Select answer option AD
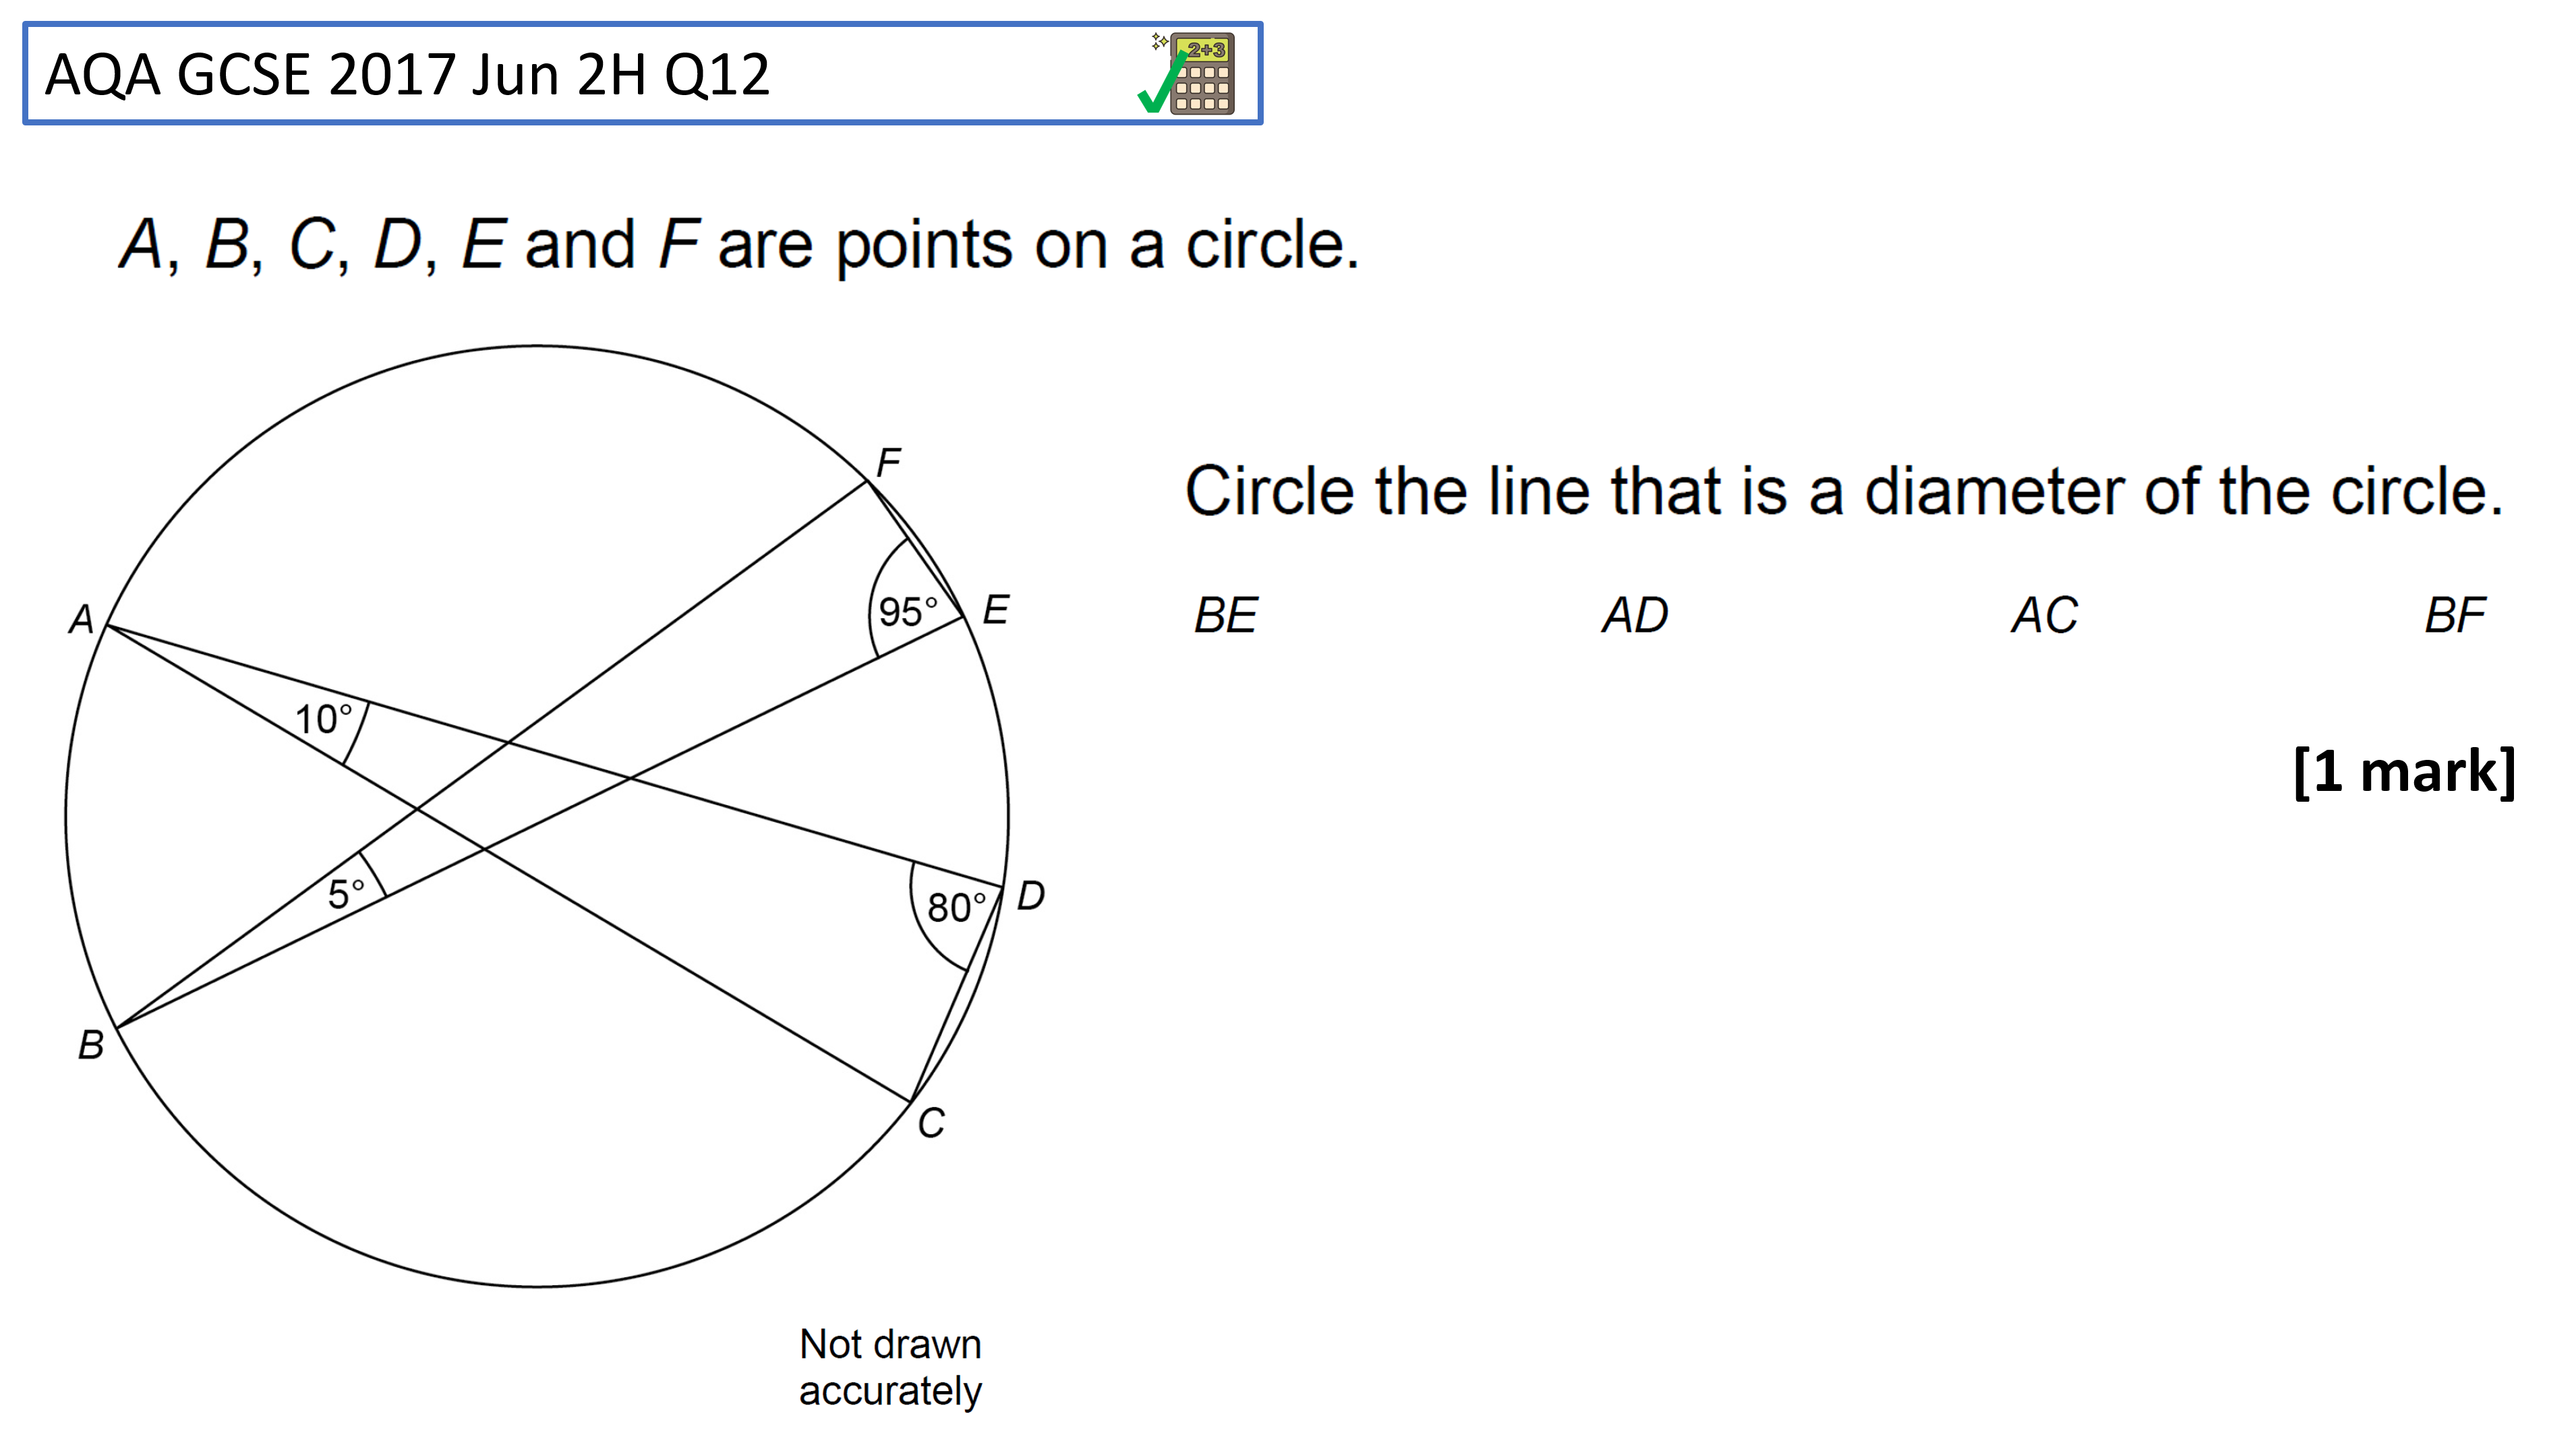 (x=1635, y=615)
